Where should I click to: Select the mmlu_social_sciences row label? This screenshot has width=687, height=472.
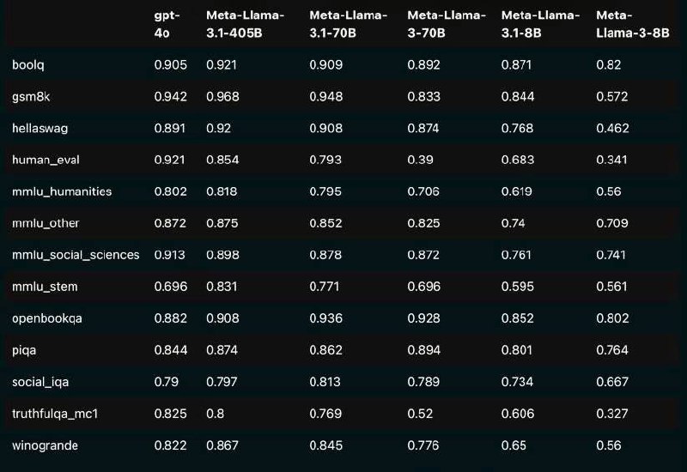coord(76,255)
